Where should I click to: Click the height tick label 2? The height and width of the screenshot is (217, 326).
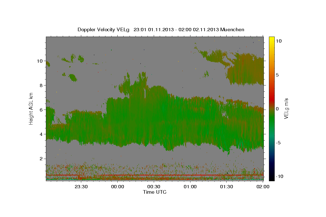[42, 159]
